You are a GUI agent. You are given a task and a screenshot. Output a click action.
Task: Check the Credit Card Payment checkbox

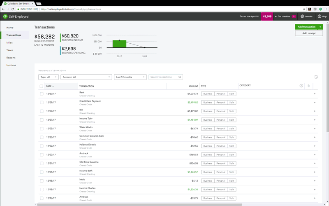pyautogui.click(x=42, y=102)
